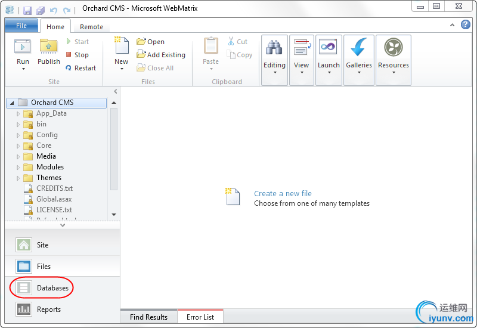Click the Publish folder icon

tap(49, 47)
